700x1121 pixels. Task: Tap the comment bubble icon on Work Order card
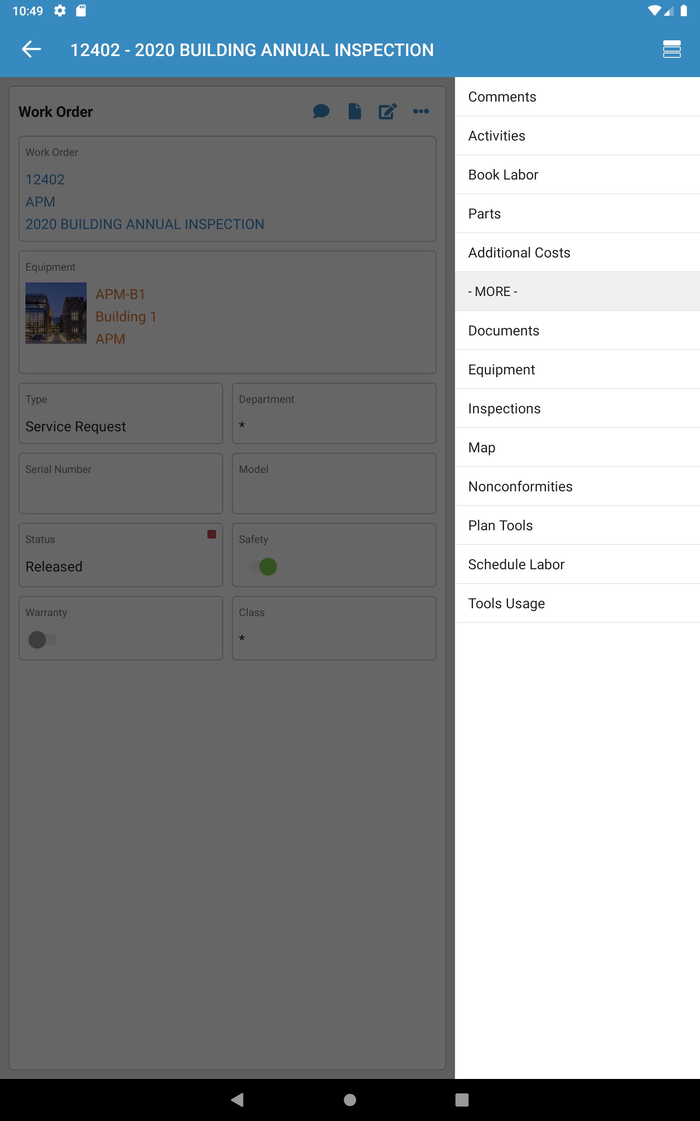click(x=321, y=111)
